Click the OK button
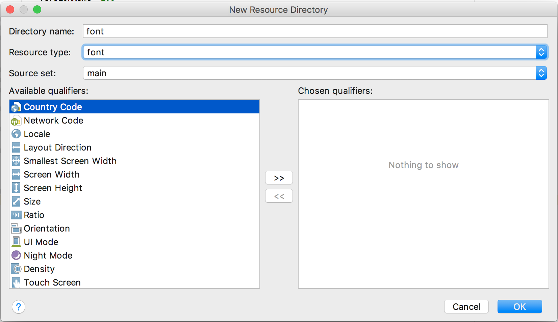Image resolution: width=558 pixels, height=322 pixels. coord(519,306)
